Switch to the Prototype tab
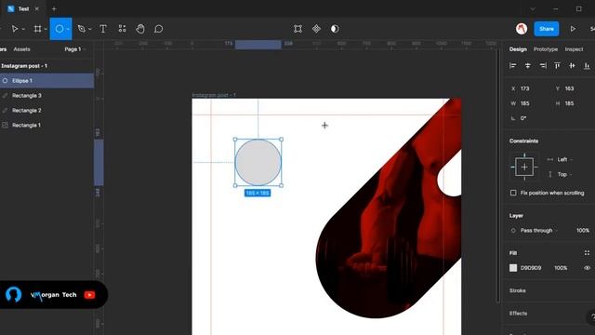The height and width of the screenshot is (335, 595). (546, 49)
